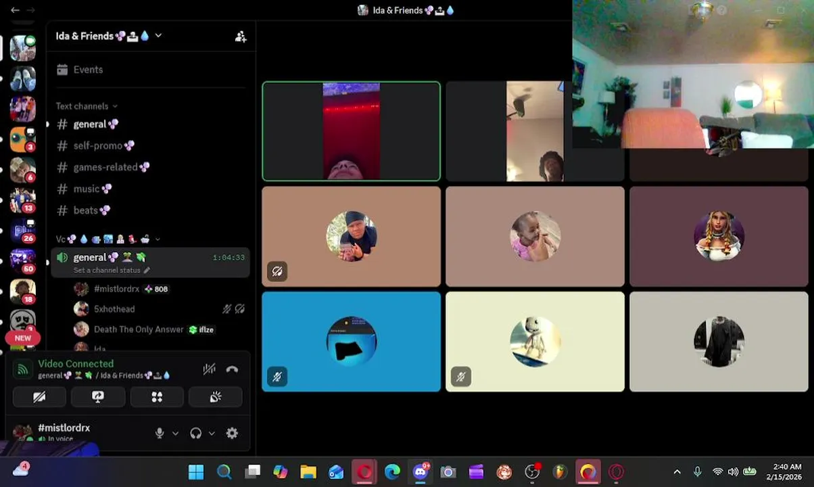The height and width of the screenshot is (487, 814).
Task: Jump to NEW unread mentions pill
Action: point(22,338)
